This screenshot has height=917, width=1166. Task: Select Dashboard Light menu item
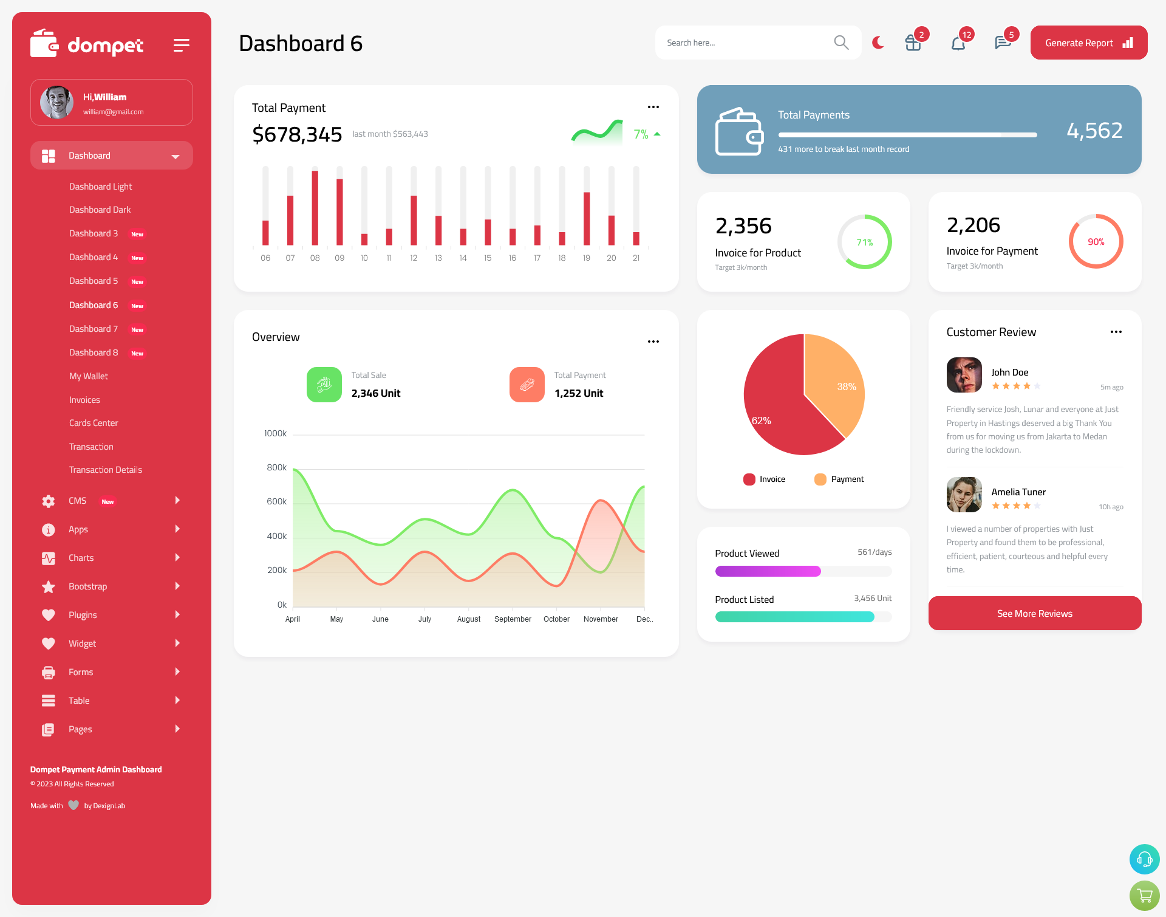click(x=100, y=186)
